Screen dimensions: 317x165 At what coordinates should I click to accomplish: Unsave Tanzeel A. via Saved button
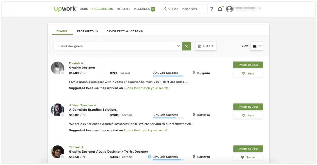point(248,157)
